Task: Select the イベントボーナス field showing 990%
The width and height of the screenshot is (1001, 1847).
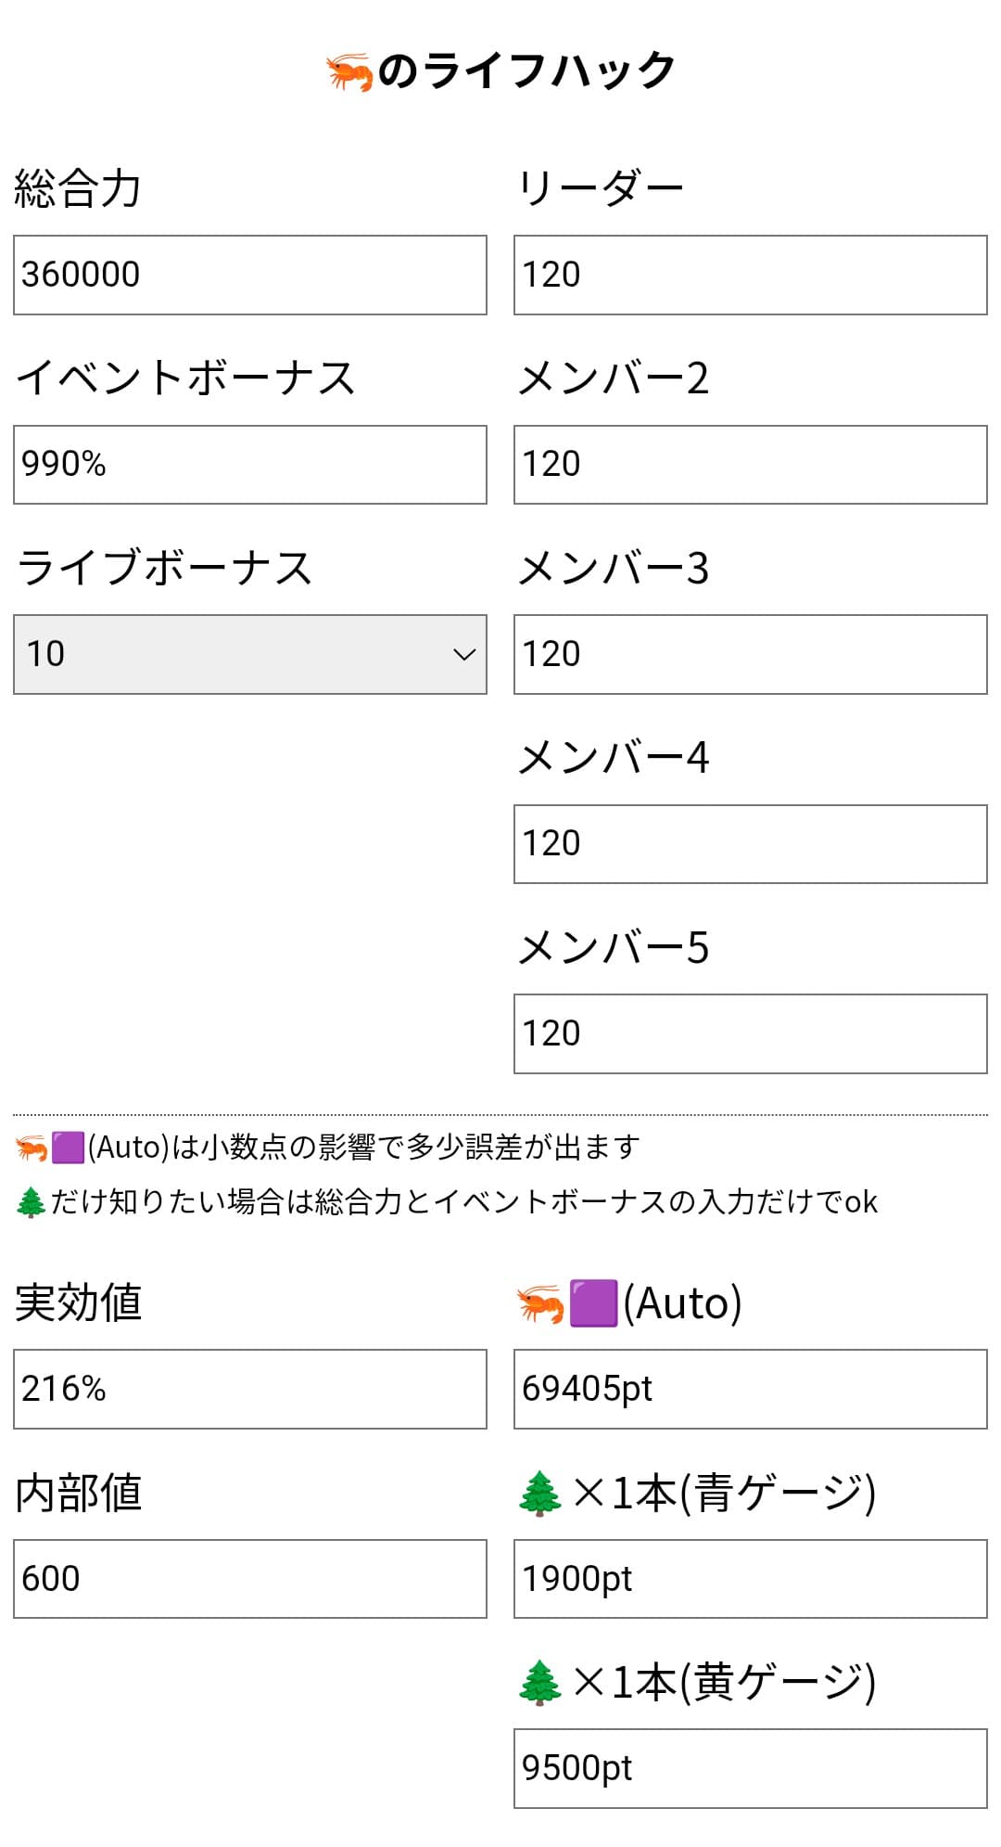Action: pos(250,465)
